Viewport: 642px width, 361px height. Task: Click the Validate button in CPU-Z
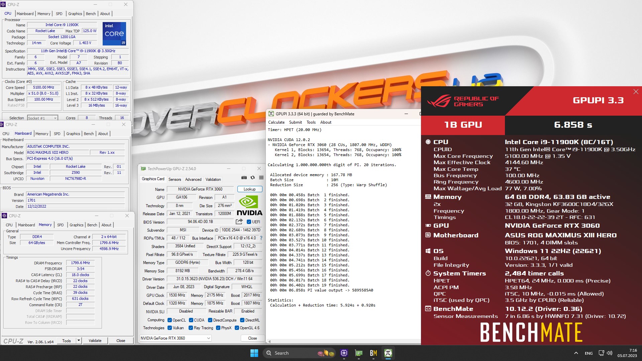click(95, 341)
